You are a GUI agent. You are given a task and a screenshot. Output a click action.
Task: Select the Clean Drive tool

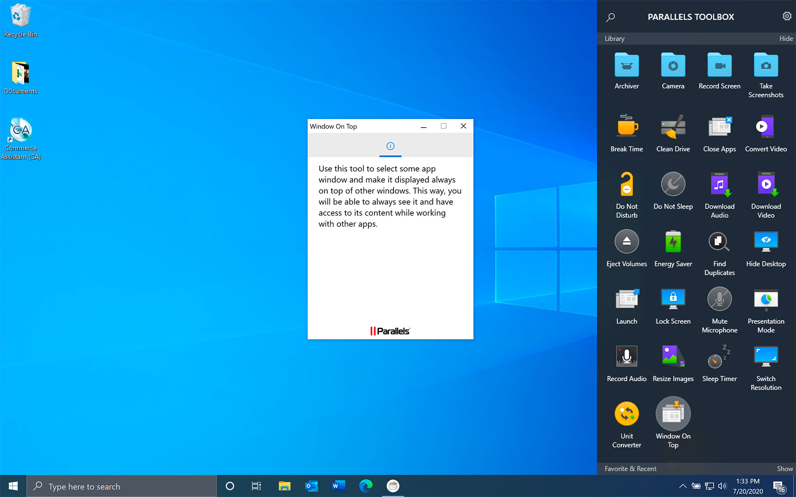(x=673, y=128)
